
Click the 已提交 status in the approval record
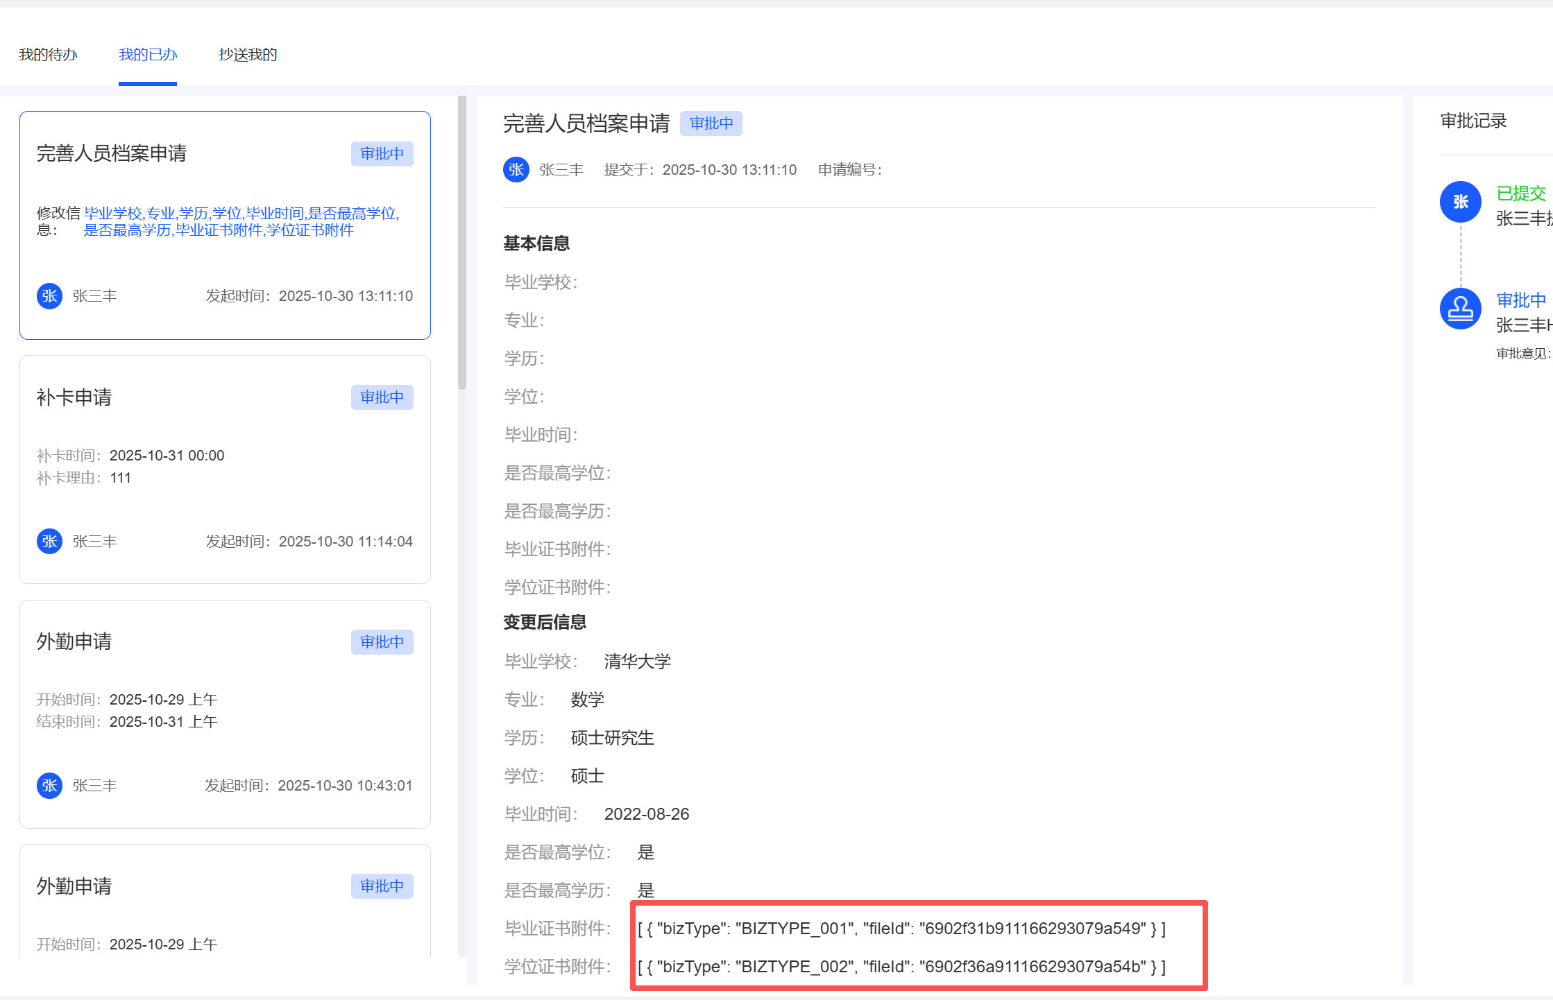coord(1520,193)
